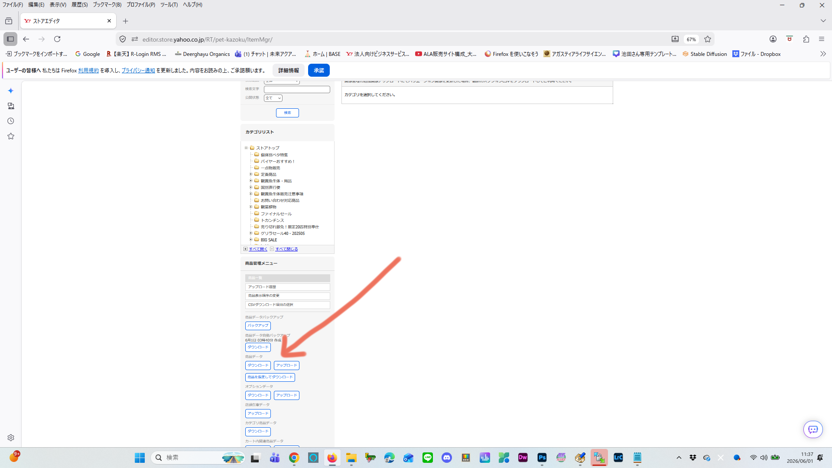Open the ブックマーク(B) menu
This screenshot has height=468, width=832.
pos(107,4)
